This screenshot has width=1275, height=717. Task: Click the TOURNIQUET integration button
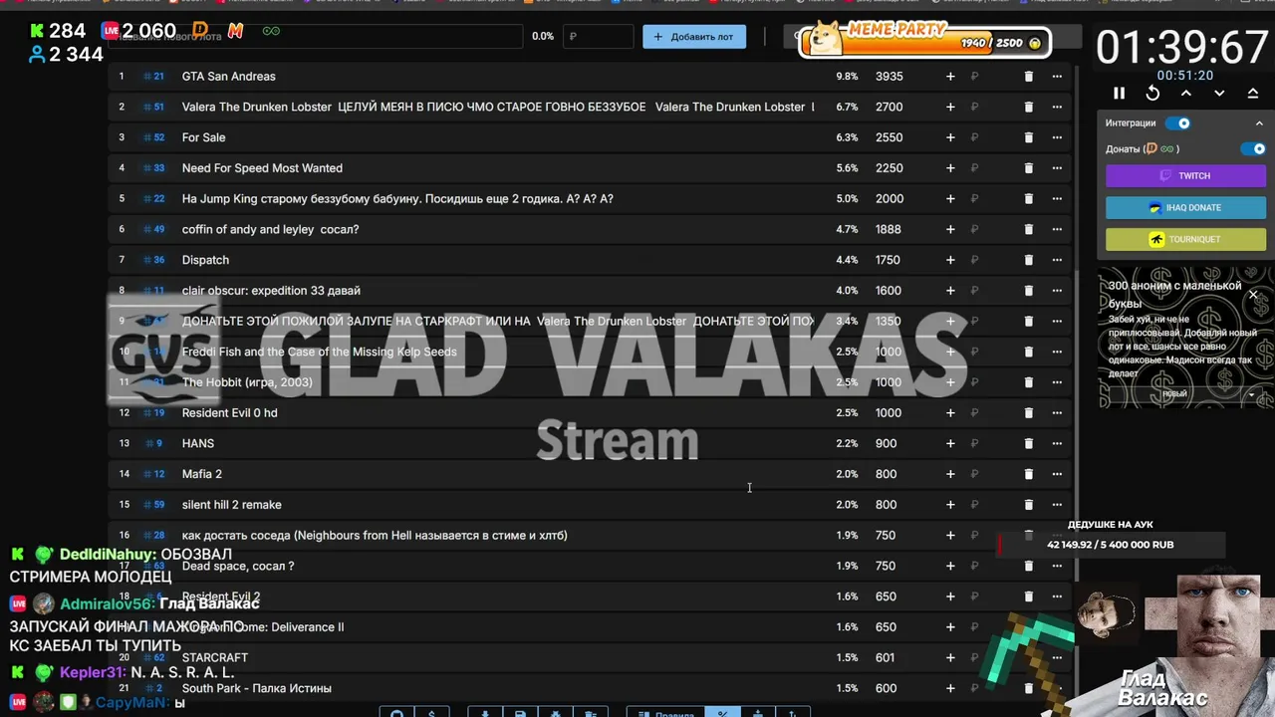[x=1185, y=239]
